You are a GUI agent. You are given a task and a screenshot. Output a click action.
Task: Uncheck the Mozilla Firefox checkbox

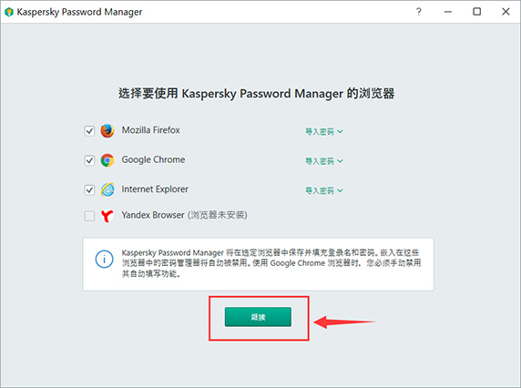pos(89,131)
